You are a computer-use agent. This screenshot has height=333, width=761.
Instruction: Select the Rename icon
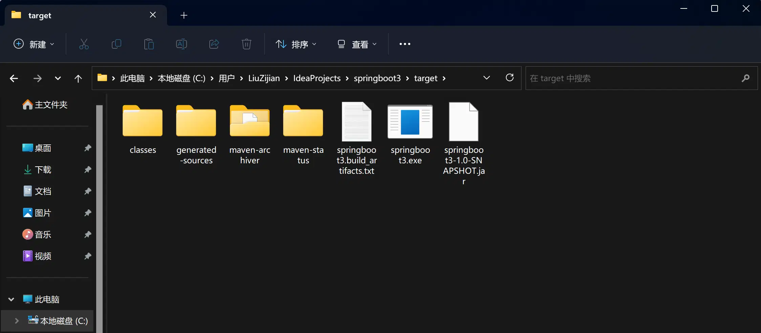tap(181, 44)
